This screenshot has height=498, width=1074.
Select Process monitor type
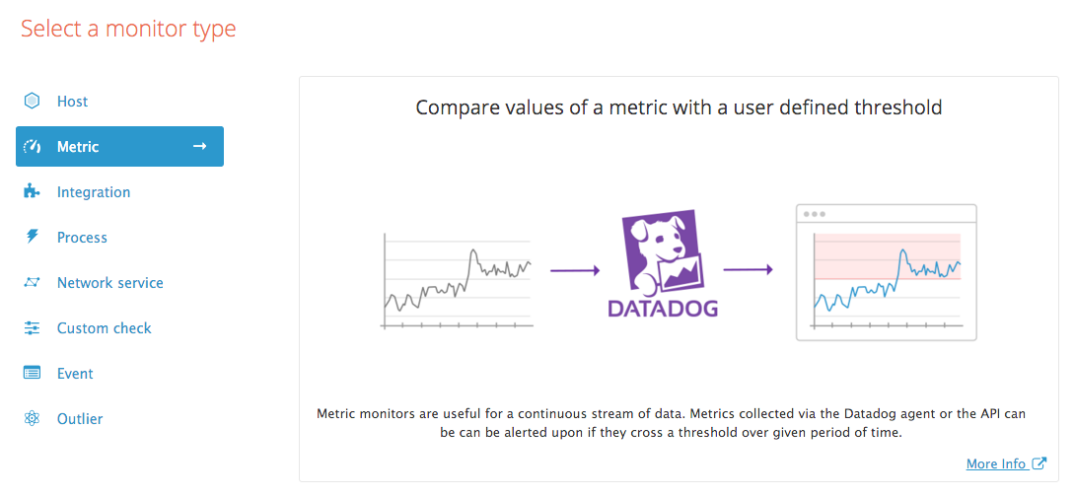82,238
